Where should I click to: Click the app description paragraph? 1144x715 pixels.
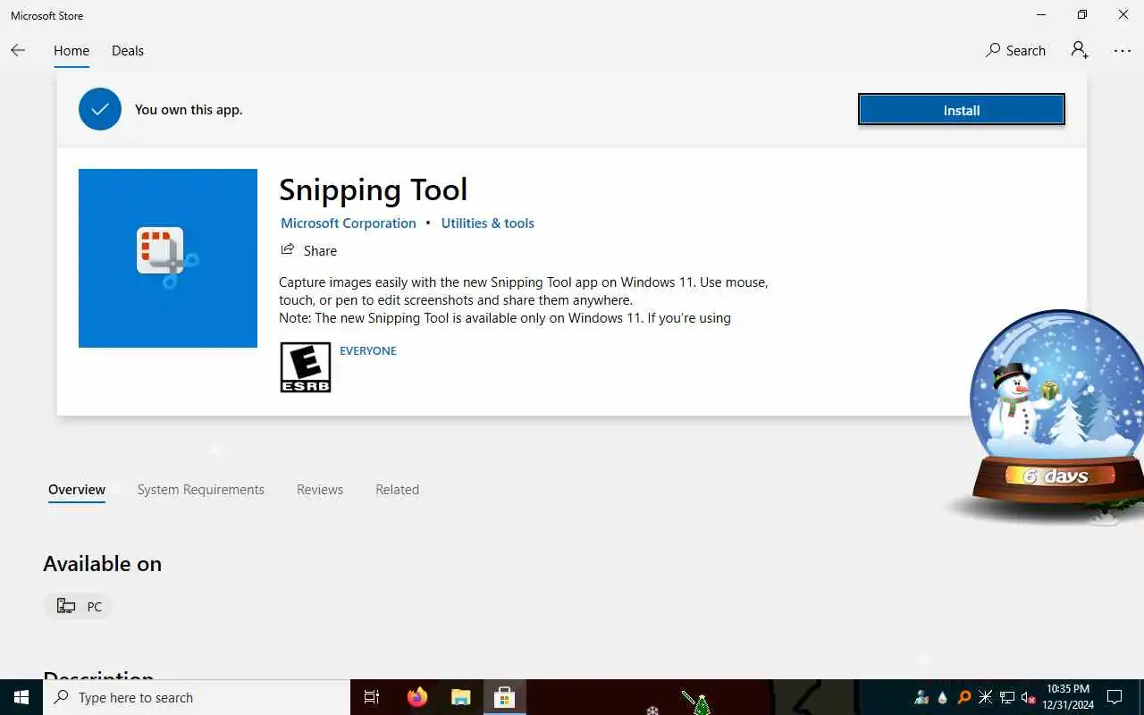tap(524, 299)
